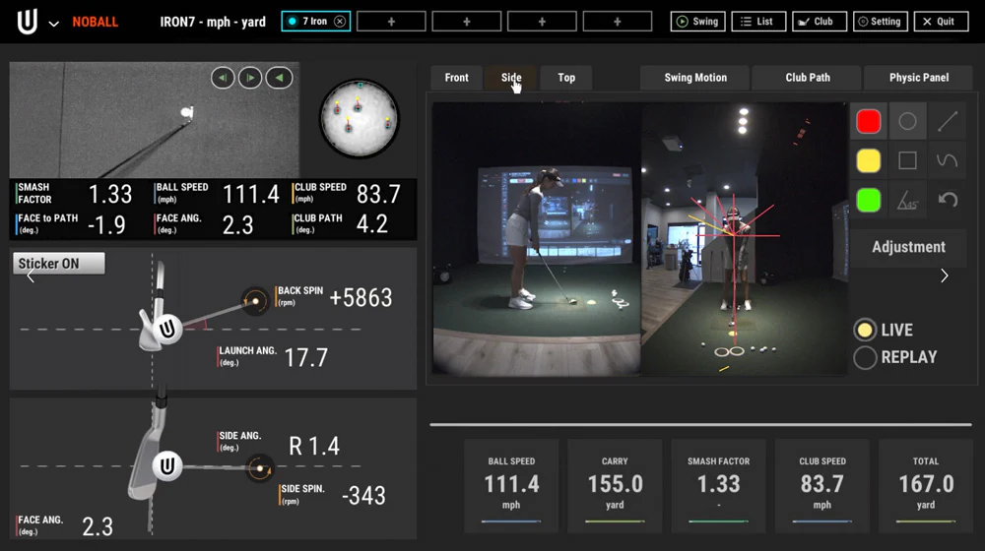Select the freehand curve drawing tool
Image resolution: width=985 pixels, height=551 pixels.
click(x=948, y=160)
